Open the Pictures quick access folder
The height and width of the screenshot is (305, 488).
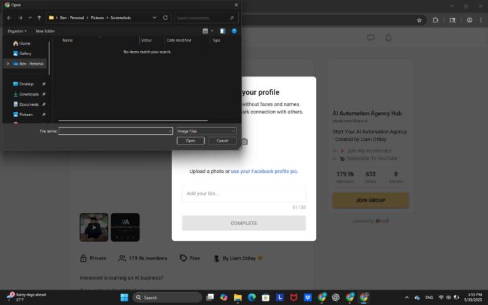tap(23, 115)
